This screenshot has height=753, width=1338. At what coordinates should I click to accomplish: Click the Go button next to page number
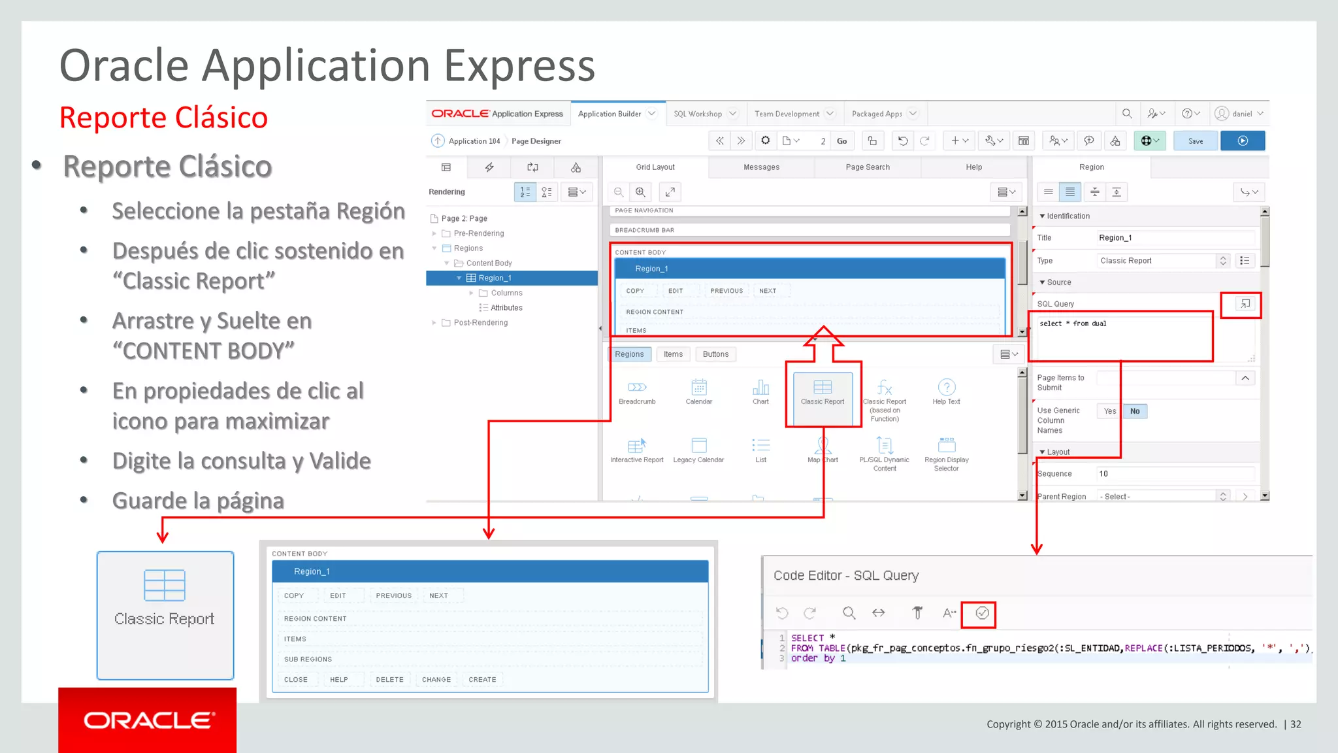pos(841,141)
